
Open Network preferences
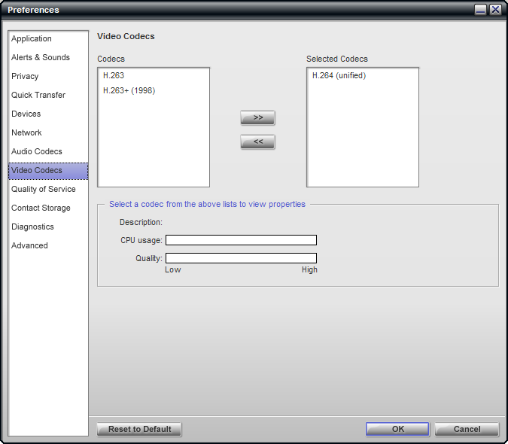[x=26, y=132]
